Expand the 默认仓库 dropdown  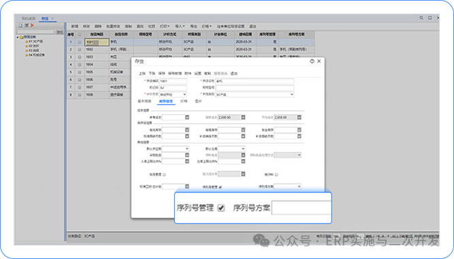(231, 149)
